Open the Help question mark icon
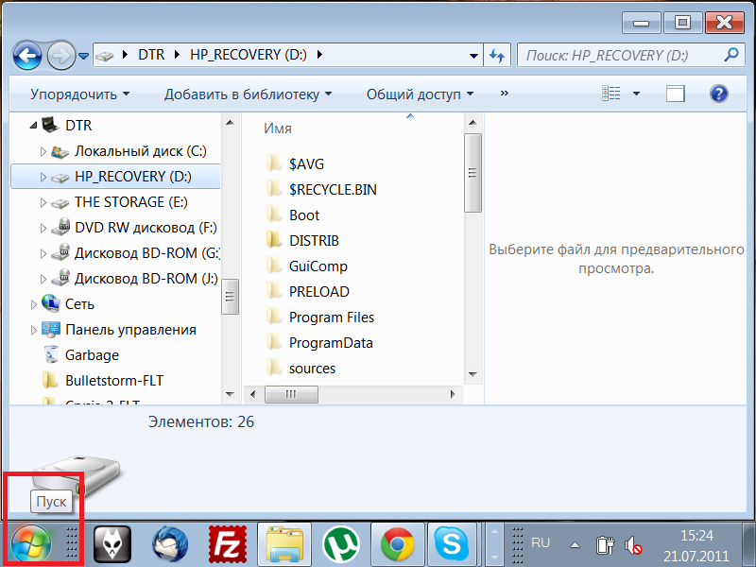Viewport: 756px width, 567px height. pos(718,94)
